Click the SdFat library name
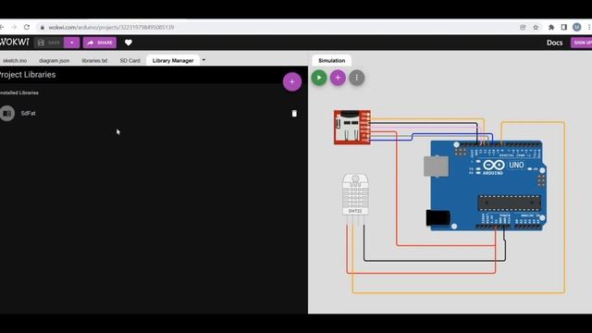Image resolution: width=592 pixels, height=333 pixels. pos(29,113)
